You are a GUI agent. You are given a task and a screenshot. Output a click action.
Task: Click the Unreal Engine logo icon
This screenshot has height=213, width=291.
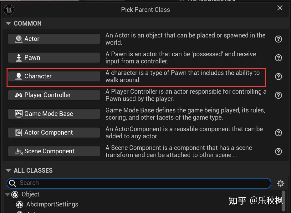9,10
